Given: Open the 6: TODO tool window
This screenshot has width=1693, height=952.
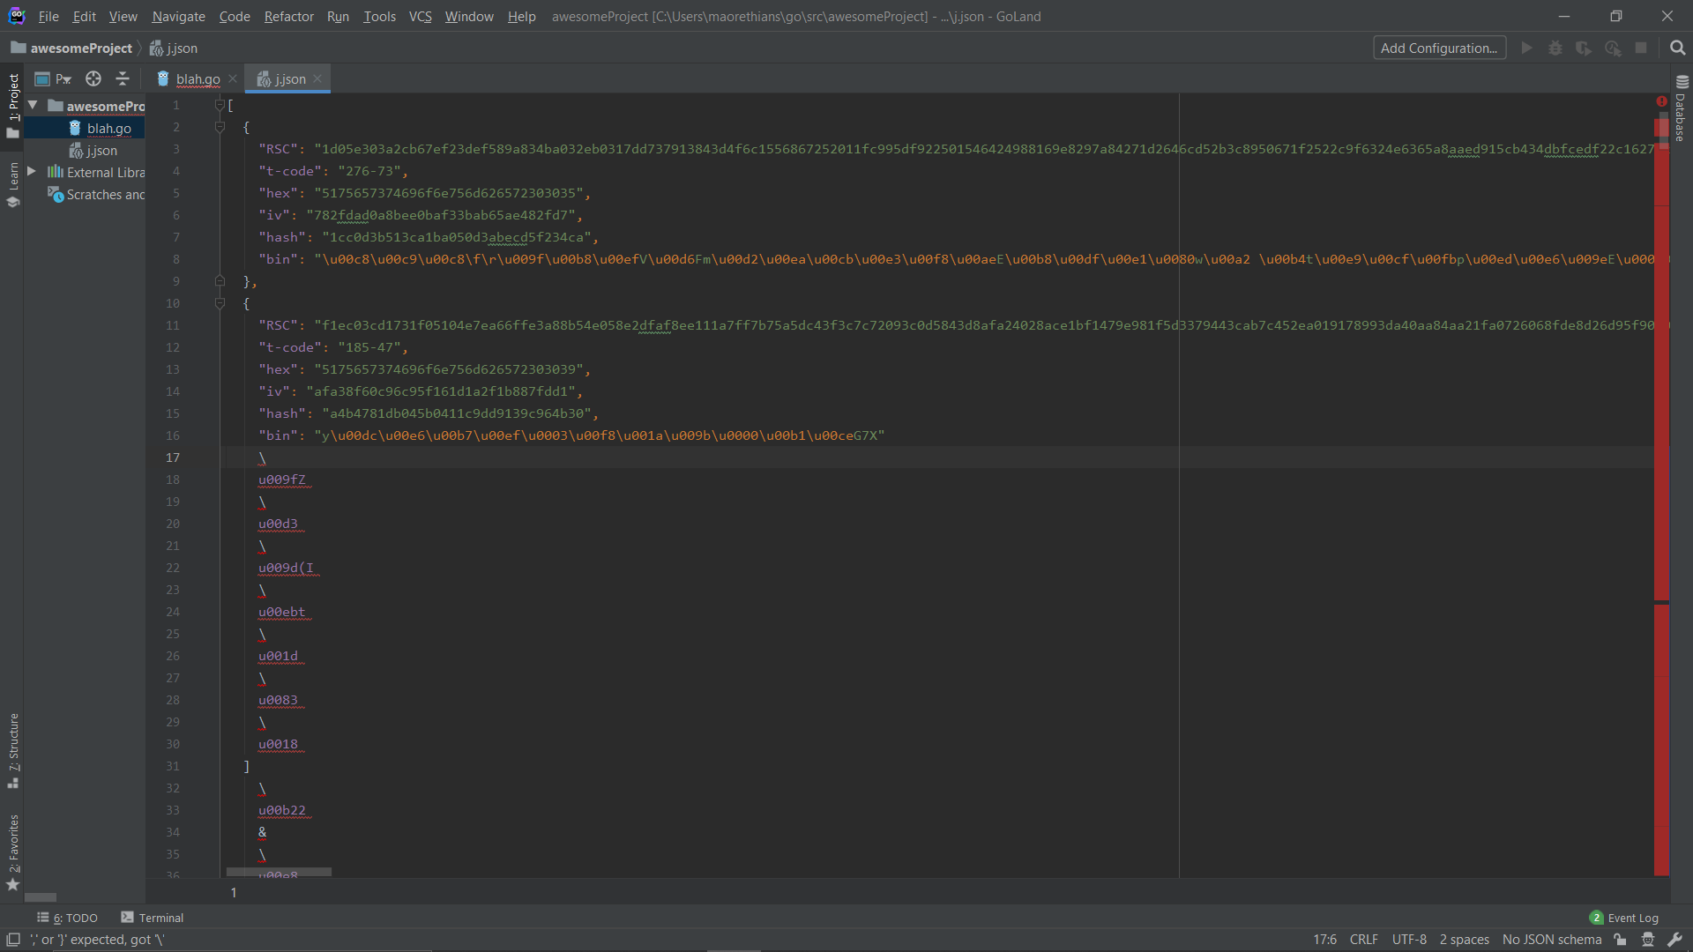Looking at the screenshot, I should pos(68,918).
